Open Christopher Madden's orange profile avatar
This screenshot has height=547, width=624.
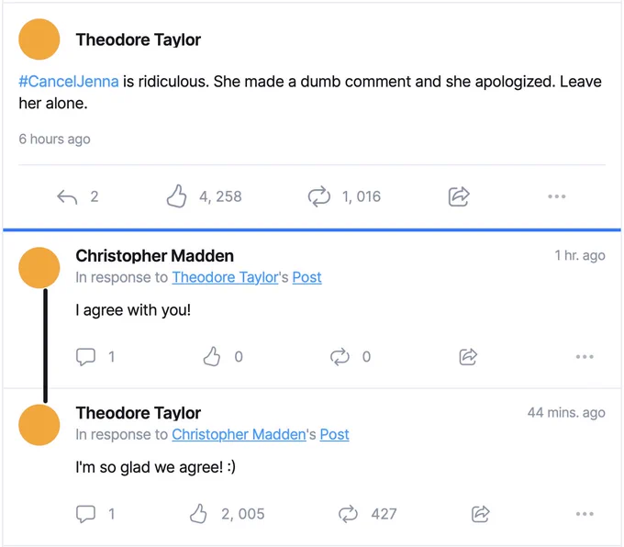pos(39,267)
